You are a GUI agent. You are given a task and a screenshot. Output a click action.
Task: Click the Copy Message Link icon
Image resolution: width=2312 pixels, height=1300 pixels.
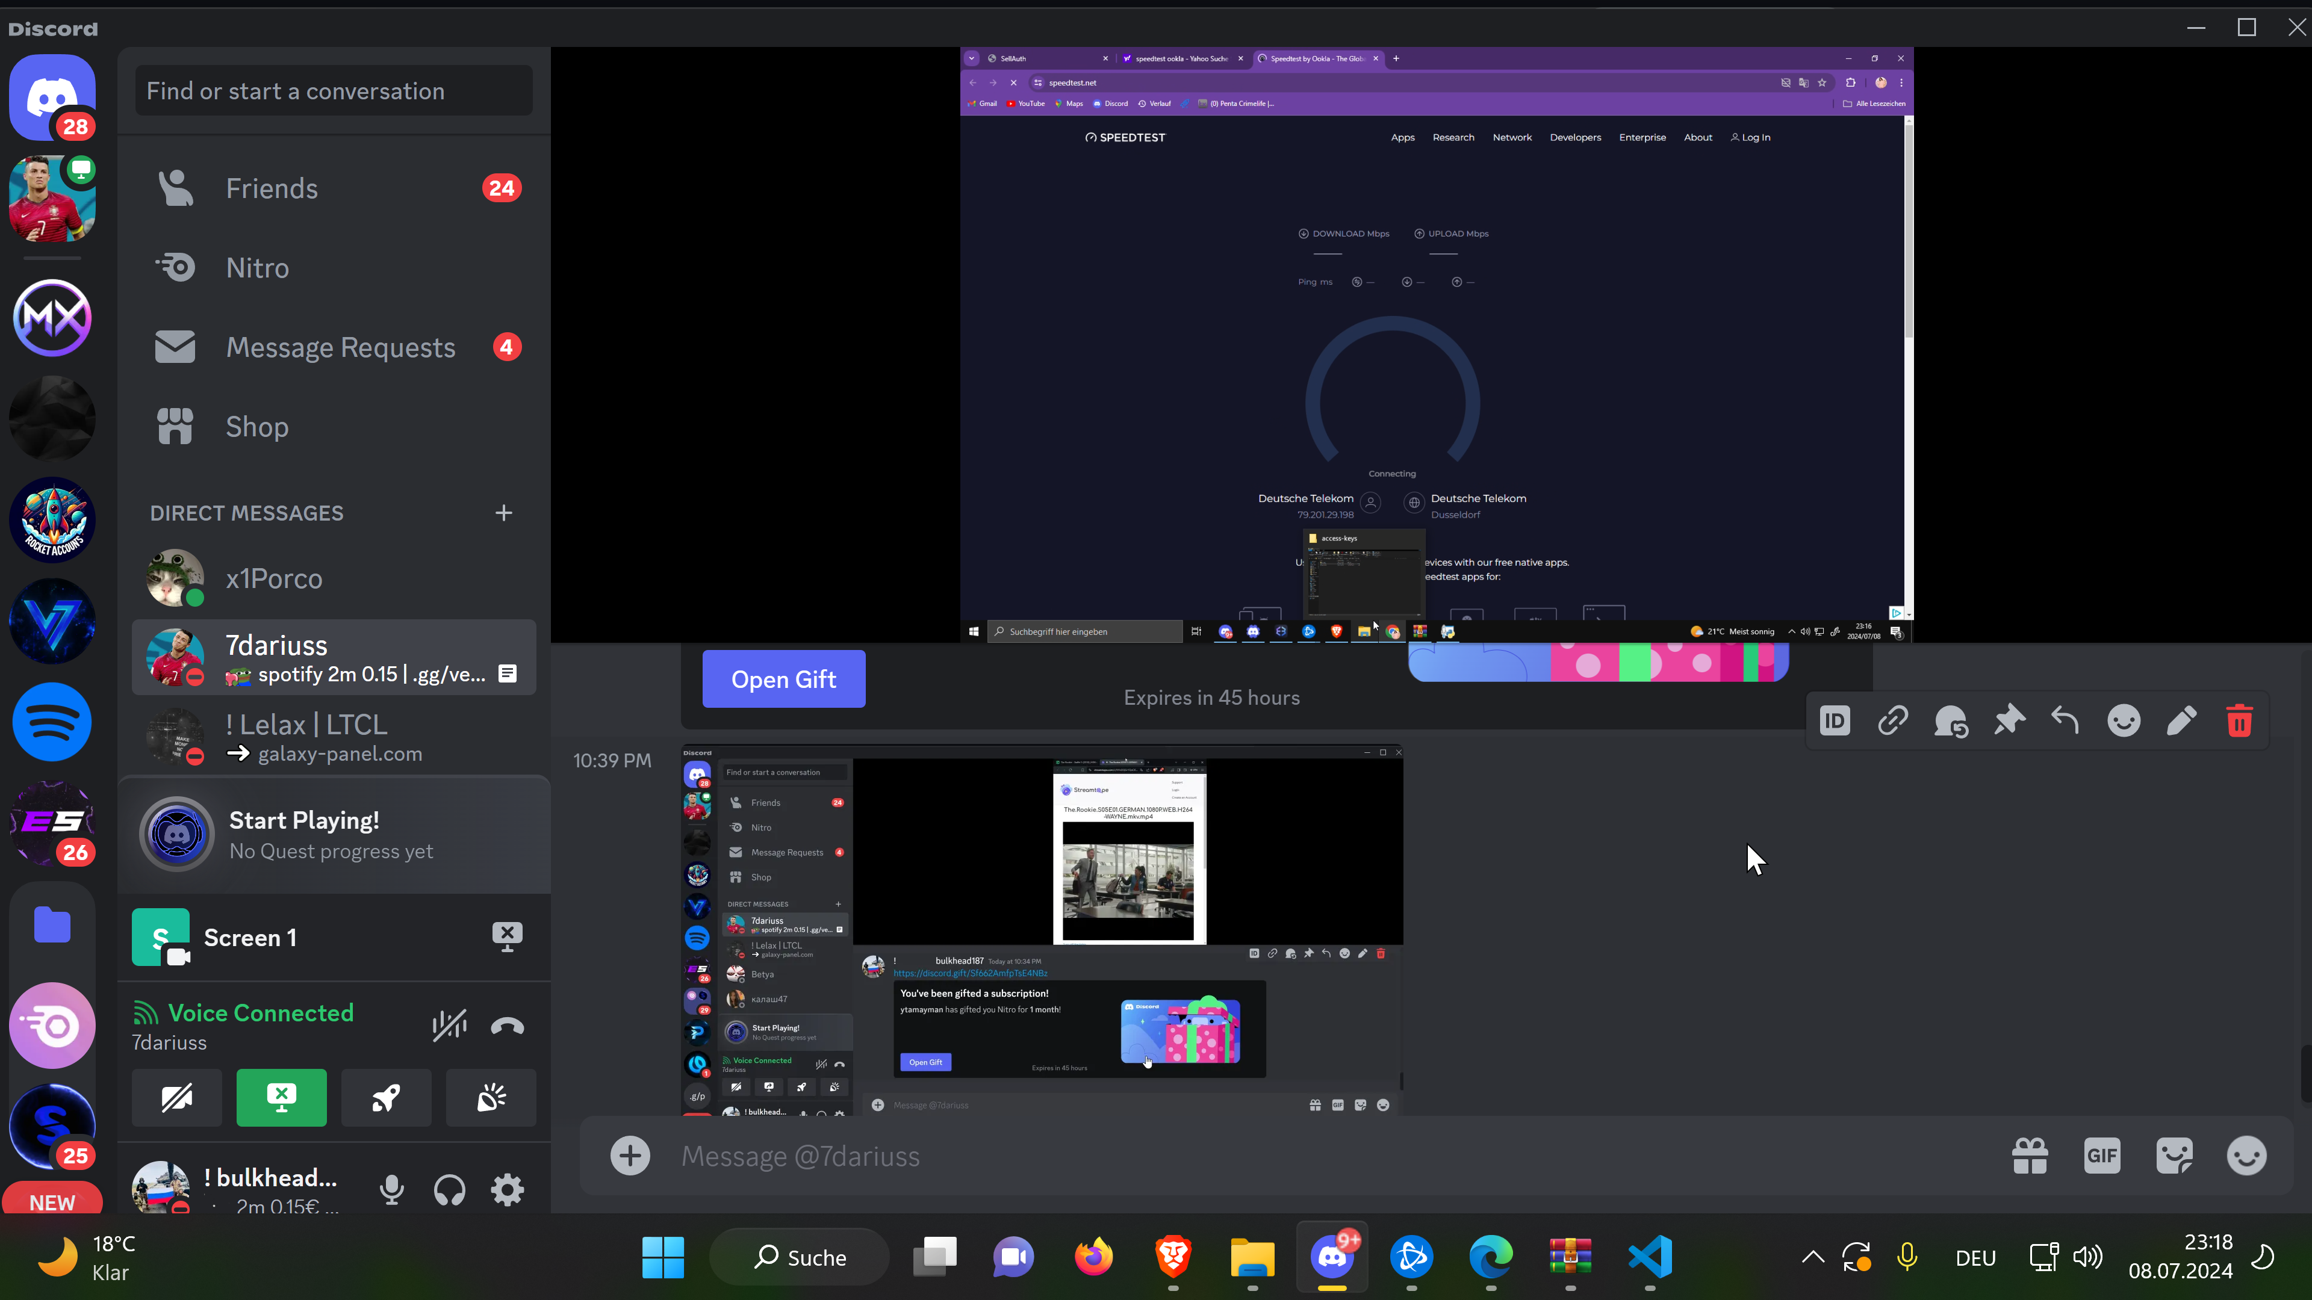click(1893, 720)
